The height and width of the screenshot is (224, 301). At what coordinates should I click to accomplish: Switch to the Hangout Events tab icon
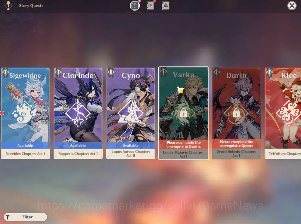[150, 5]
